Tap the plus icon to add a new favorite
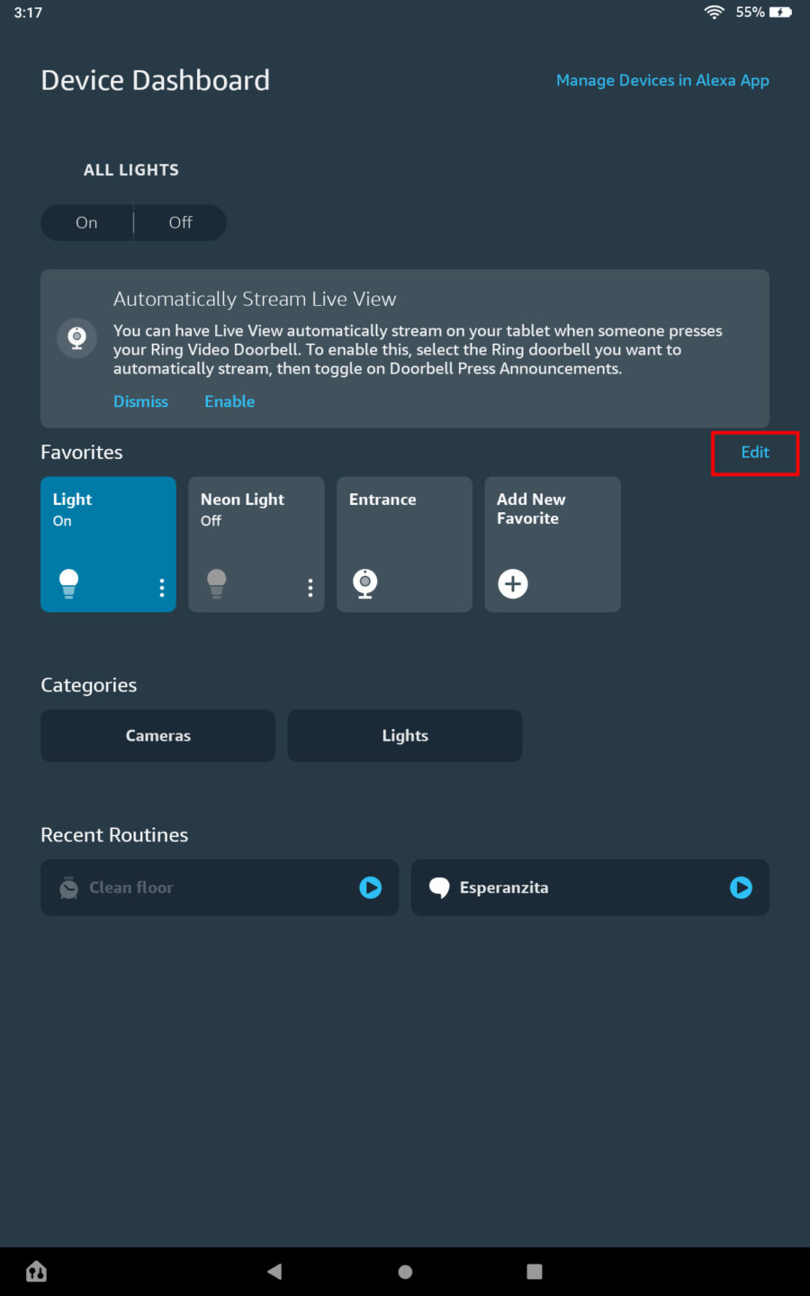This screenshot has width=810, height=1296. pos(513,583)
